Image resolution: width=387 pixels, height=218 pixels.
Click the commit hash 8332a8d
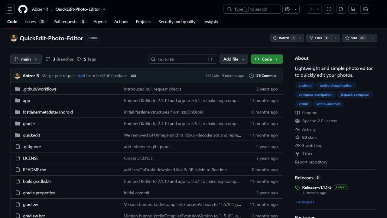pos(212,76)
